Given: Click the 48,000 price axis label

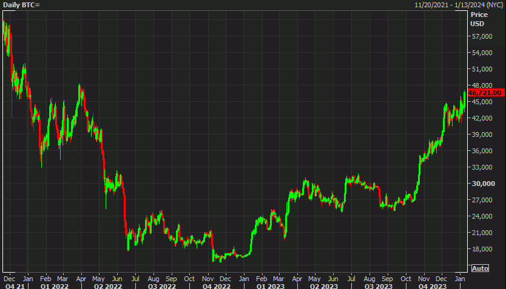Looking at the screenshot, I should (x=482, y=85).
